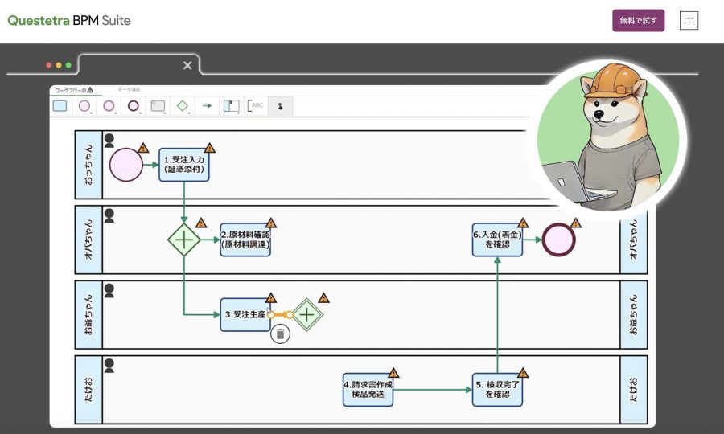Expand the dark-ring end event tool dropdown
The image size is (724, 434).
point(140,113)
